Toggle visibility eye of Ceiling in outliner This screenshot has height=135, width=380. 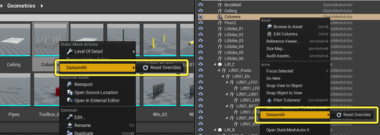pyautogui.click(x=201, y=11)
